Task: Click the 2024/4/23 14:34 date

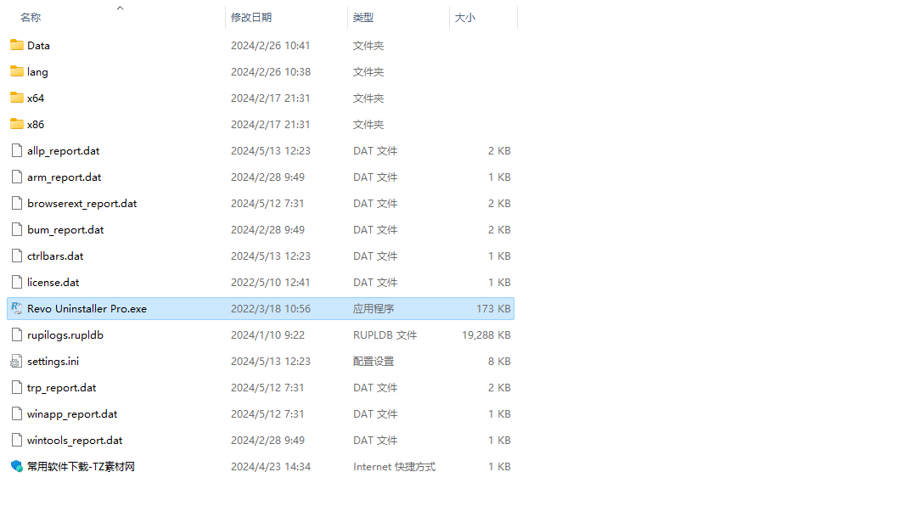Action: pos(271,467)
